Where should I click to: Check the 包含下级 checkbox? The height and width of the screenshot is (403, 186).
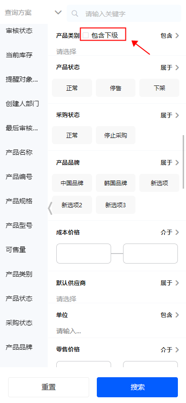pyautogui.click(x=86, y=35)
